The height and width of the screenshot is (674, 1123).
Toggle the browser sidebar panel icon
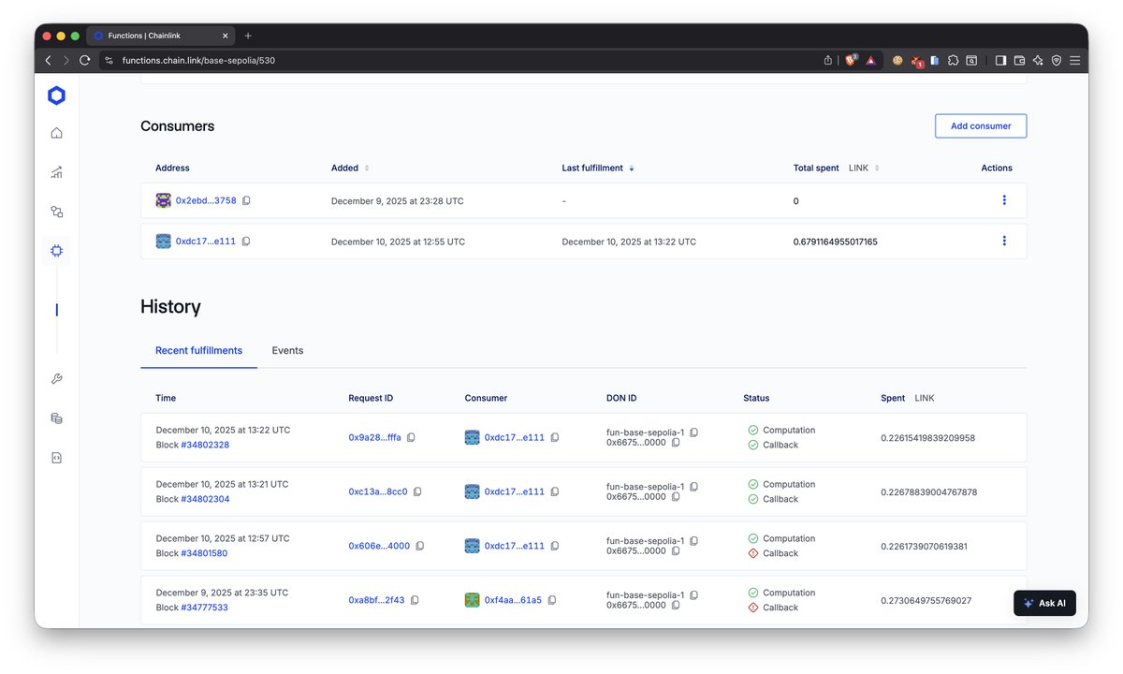pos(1000,60)
